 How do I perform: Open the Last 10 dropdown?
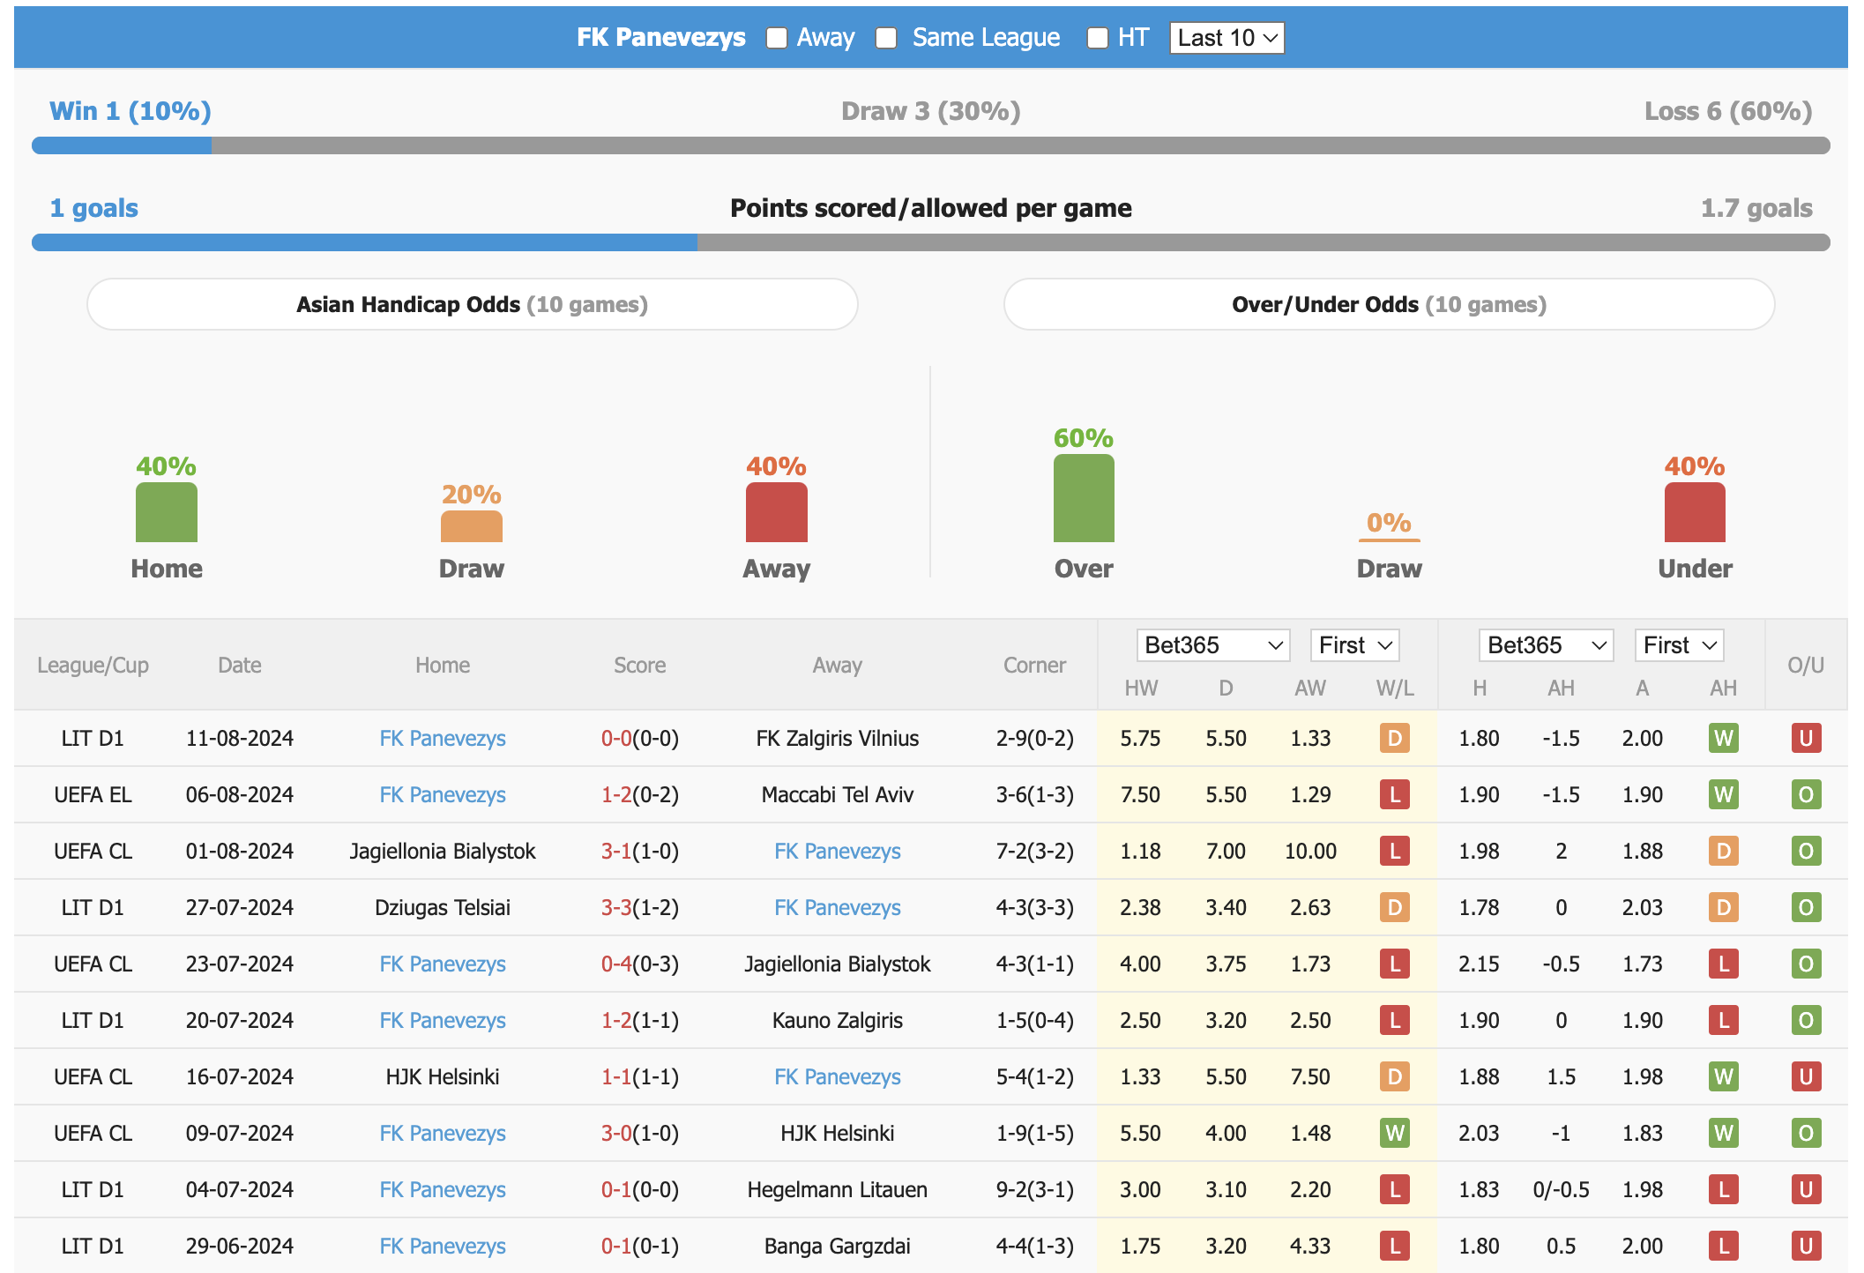(x=1227, y=38)
